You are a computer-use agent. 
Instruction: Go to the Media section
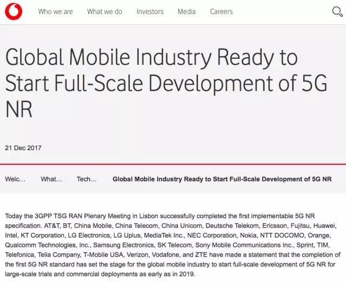(x=187, y=12)
